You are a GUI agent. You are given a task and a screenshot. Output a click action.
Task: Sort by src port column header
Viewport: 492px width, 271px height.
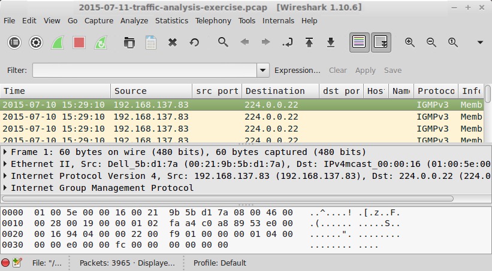[x=217, y=91]
